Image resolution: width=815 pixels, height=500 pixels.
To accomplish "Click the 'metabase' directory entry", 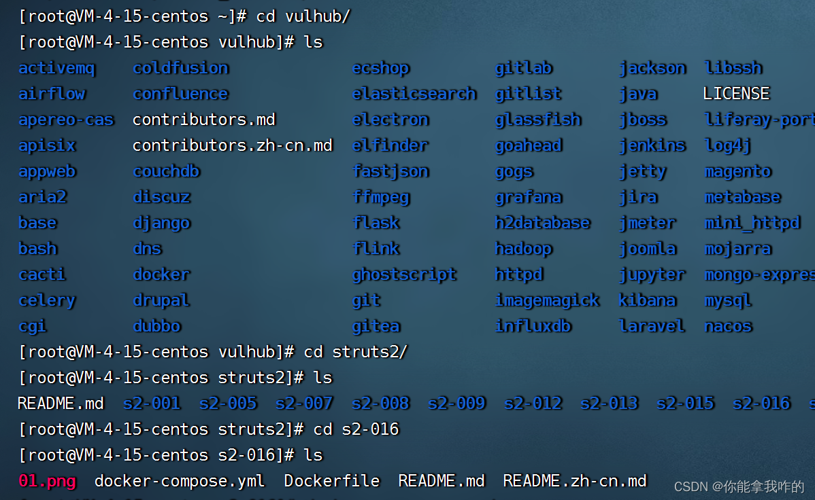I will pos(743,197).
